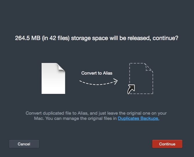Open the Duplicates Backups link
The height and width of the screenshot is (157, 194).
(x=138, y=118)
